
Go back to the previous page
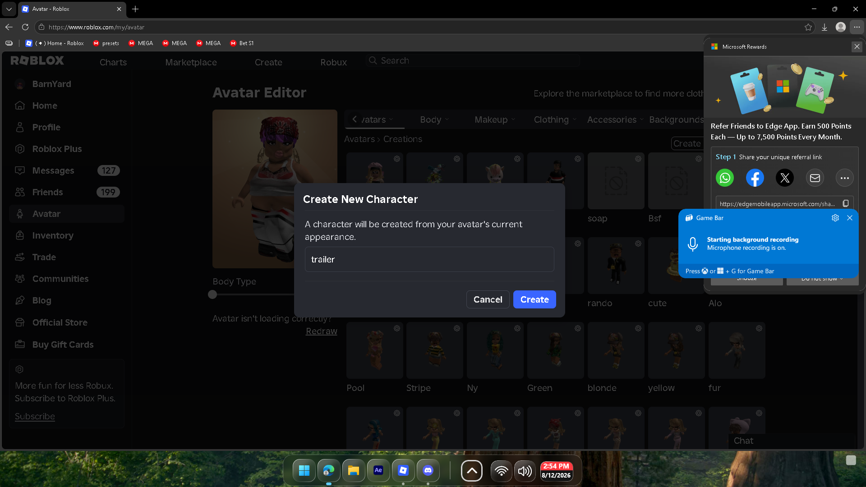click(9, 27)
